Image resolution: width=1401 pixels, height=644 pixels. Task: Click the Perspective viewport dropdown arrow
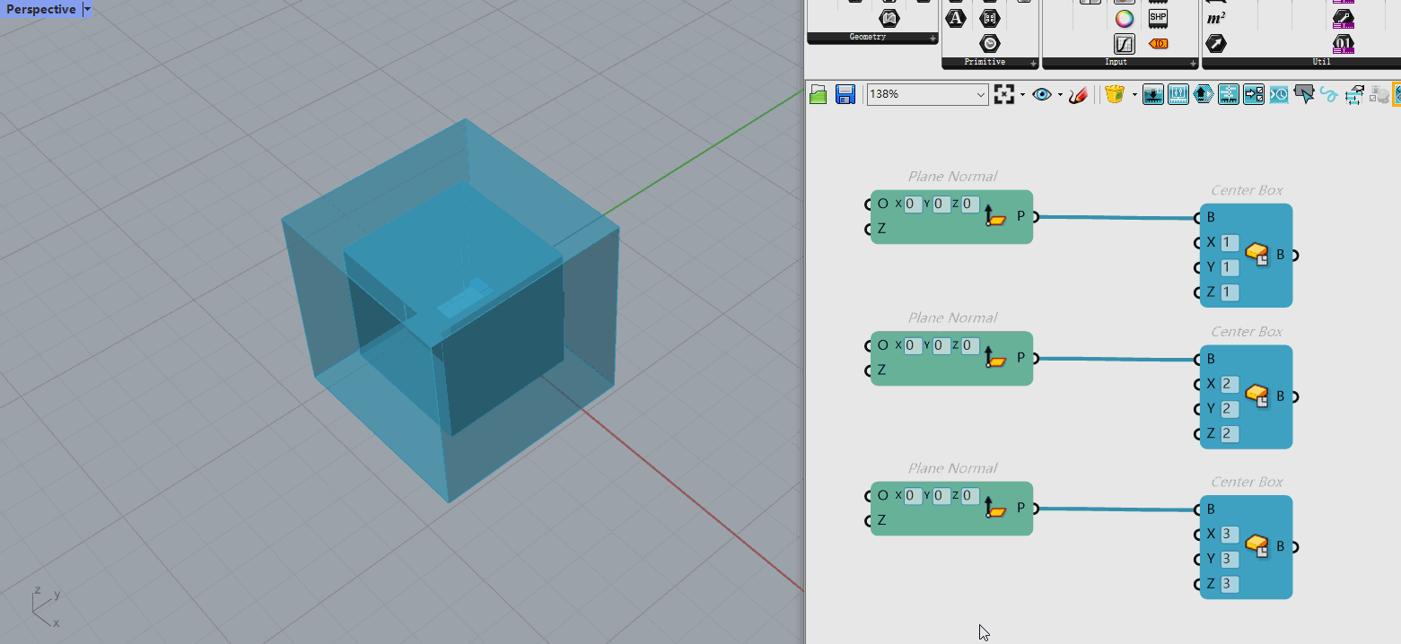87,9
